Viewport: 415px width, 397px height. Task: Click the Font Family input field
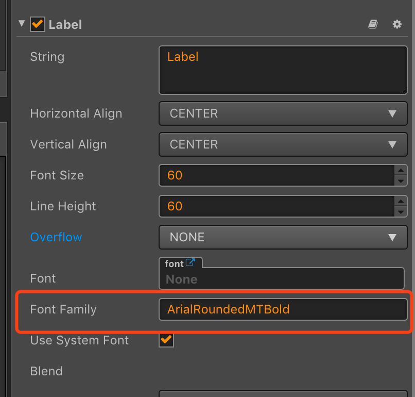point(283,309)
